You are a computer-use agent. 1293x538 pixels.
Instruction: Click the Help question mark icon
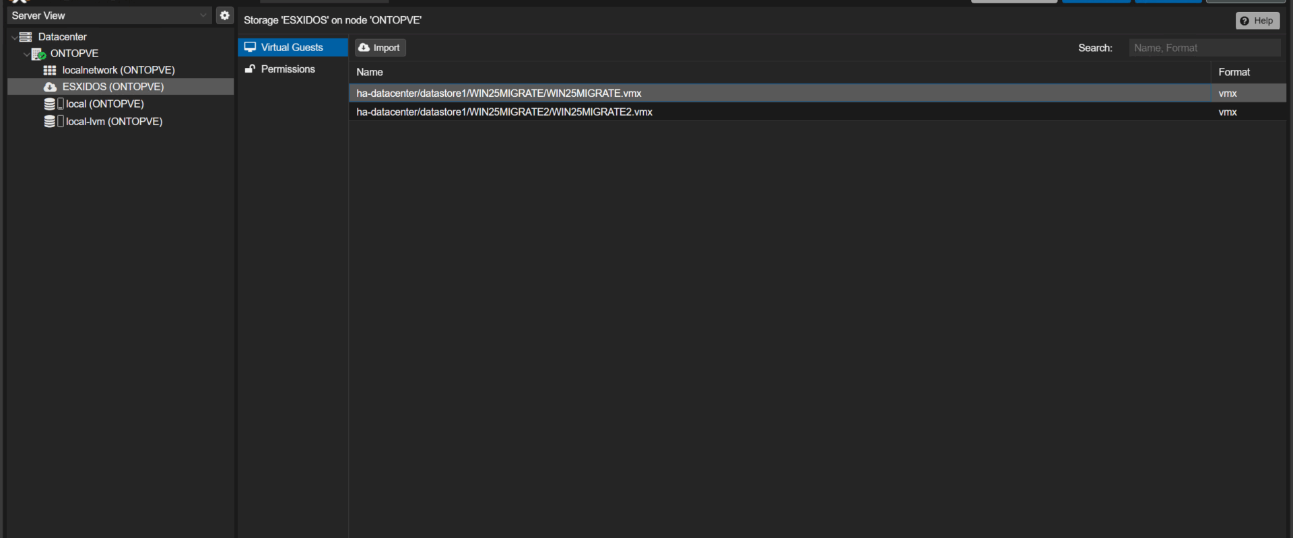point(1245,21)
